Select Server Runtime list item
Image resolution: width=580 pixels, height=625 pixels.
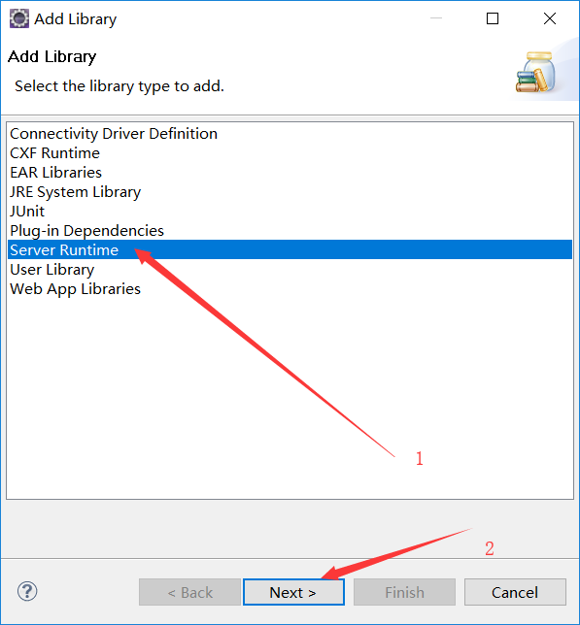coord(290,249)
